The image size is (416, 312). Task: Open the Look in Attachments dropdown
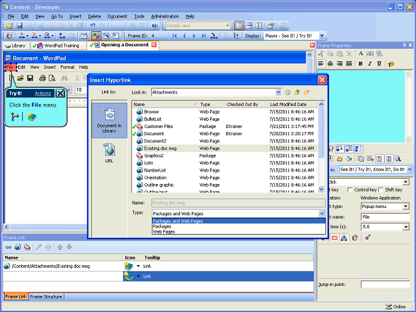point(278,92)
